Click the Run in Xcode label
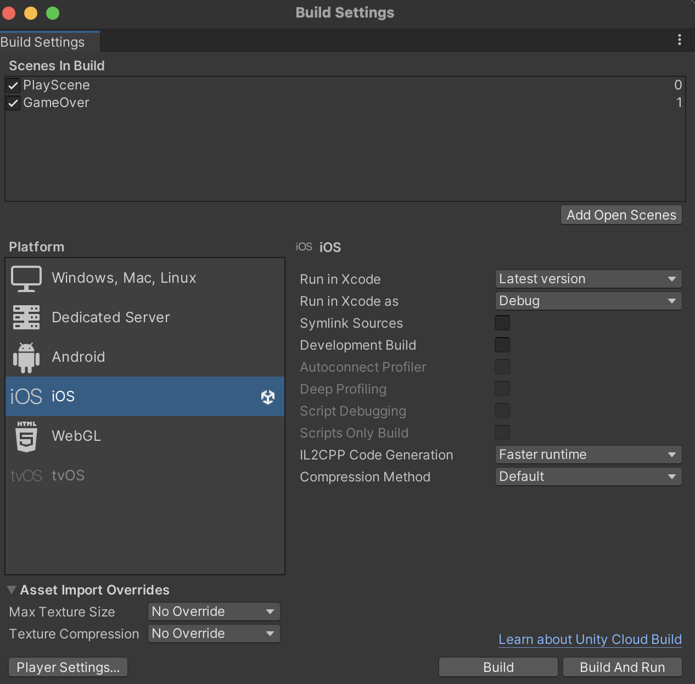Viewport: 695px width, 684px height. (x=340, y=279)
